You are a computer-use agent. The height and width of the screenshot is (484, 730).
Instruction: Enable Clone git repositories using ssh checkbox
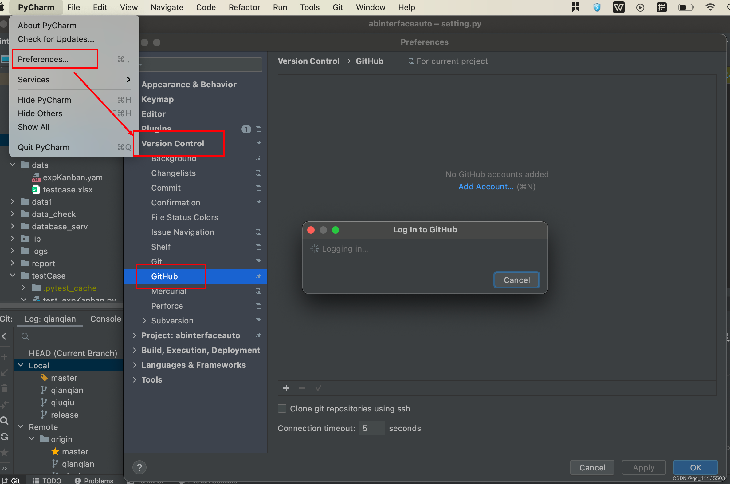coord(282,408)
